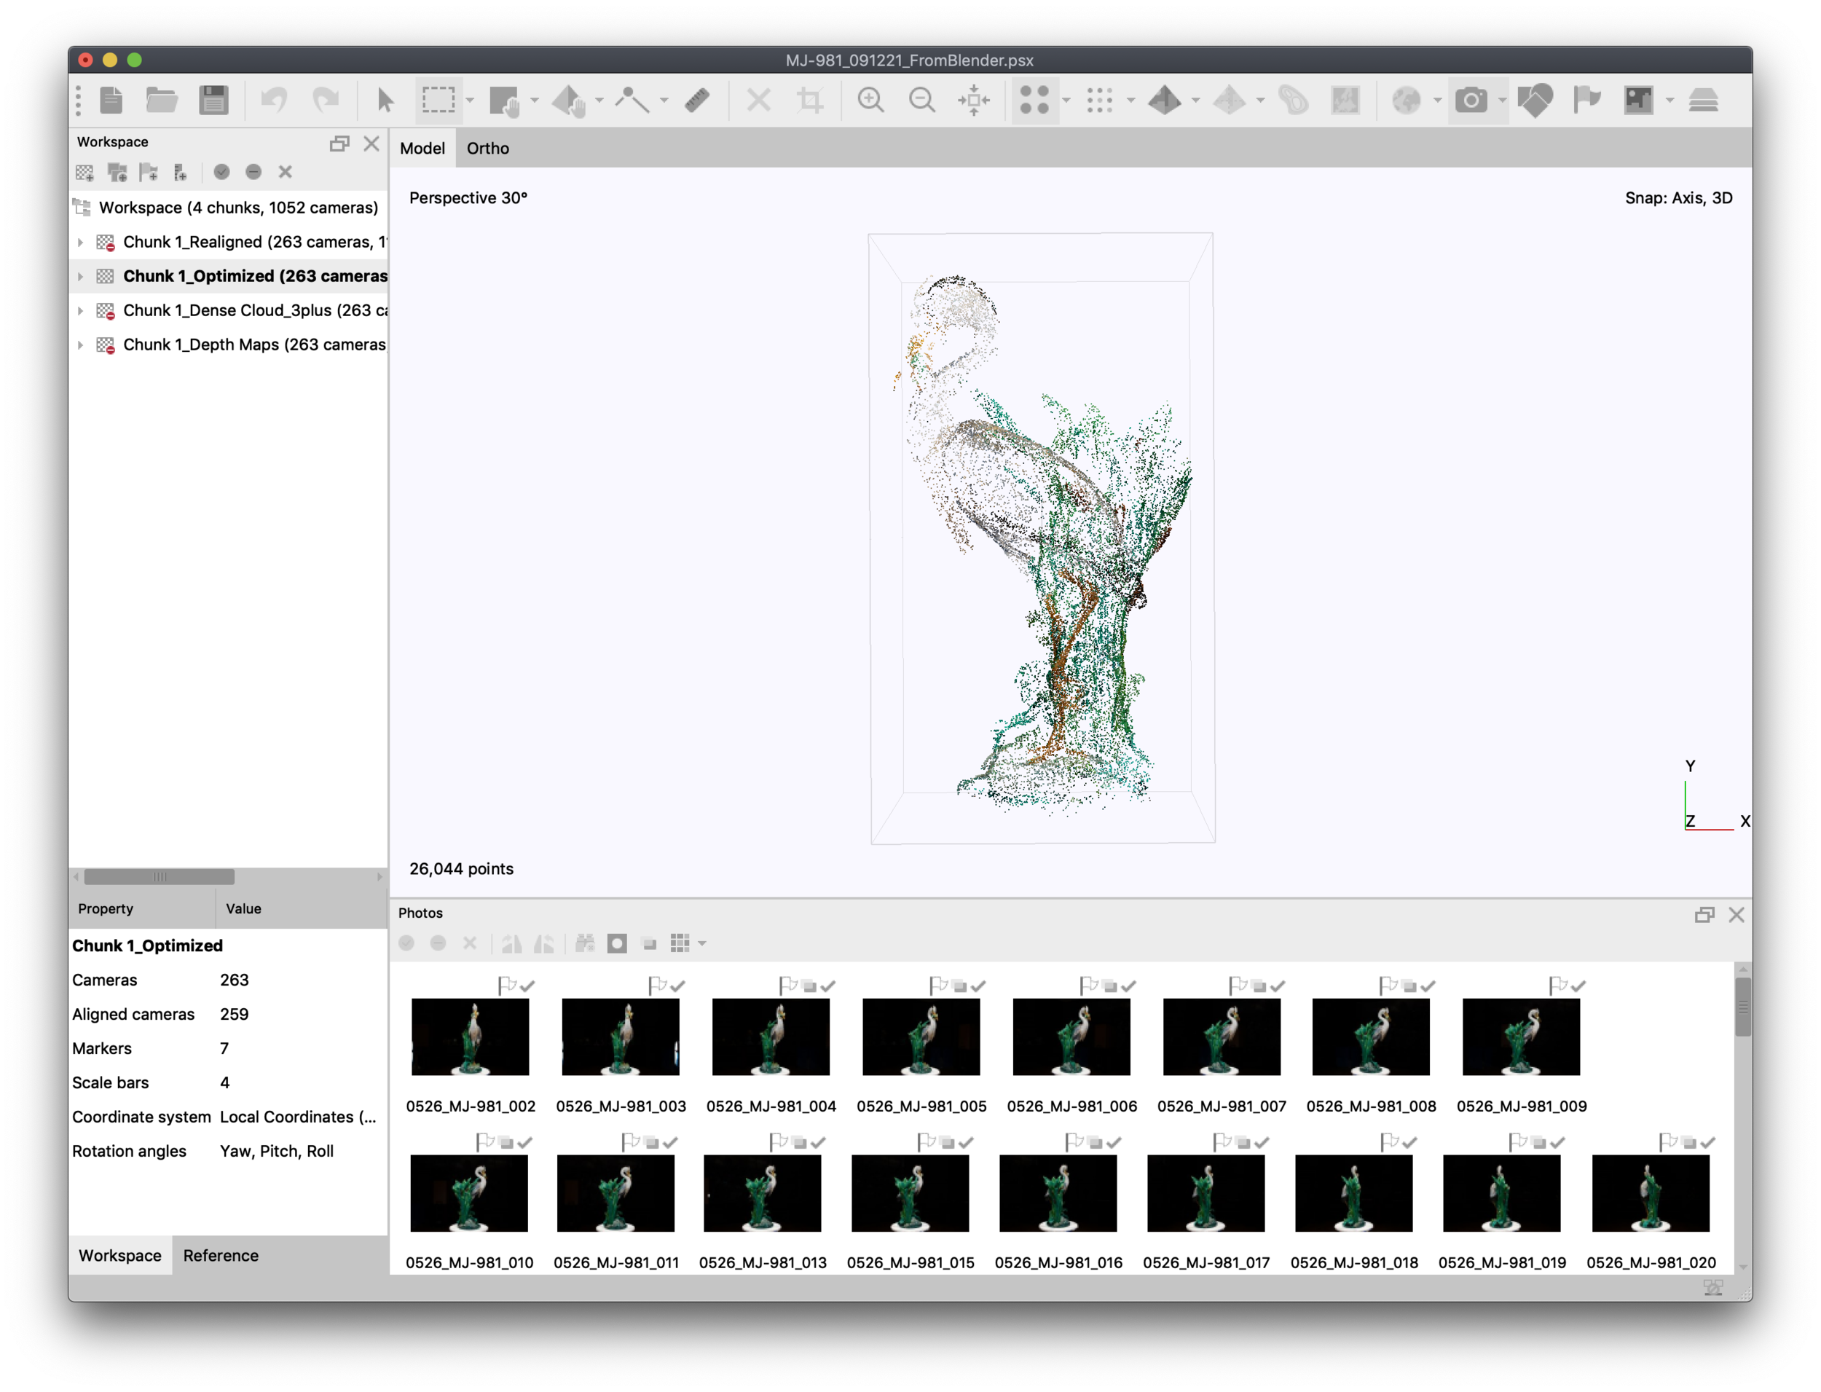Select photo thumbnail 0526_MJ-981_005
The height and width of the screenshot is (1392, 1821).
tap(921, 1037)
